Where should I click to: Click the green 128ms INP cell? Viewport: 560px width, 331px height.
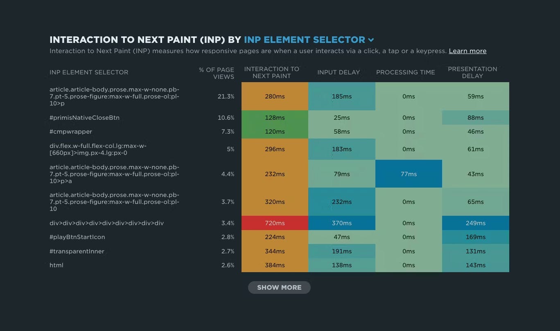pos(275,118)
